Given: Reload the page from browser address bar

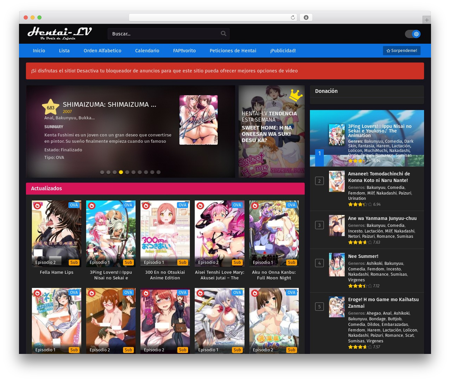Looking at the screenshot, I should pyautogui.click(x=292, y=18).
